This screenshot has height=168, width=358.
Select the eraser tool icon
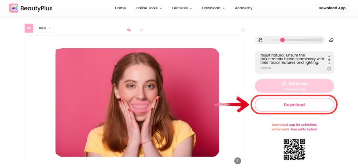click(331, 40)
